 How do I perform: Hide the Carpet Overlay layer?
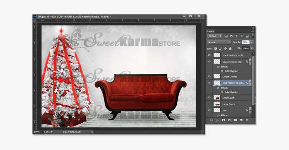coord(209,76)
